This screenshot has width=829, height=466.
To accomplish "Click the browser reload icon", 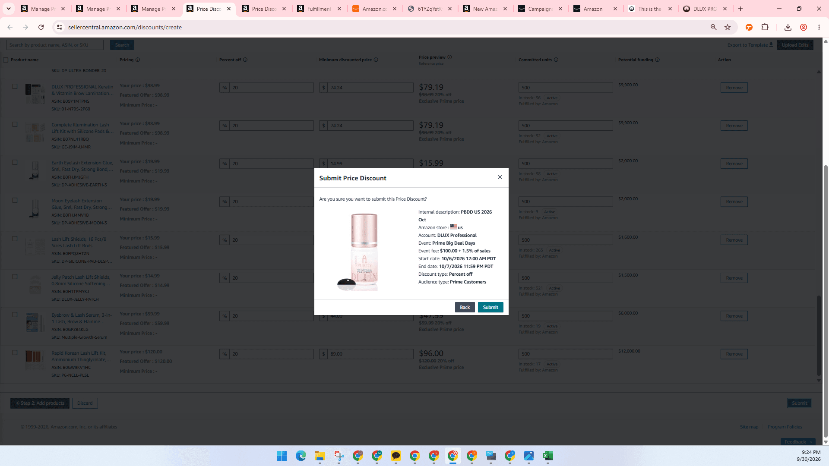I will [x=41, y=27].
